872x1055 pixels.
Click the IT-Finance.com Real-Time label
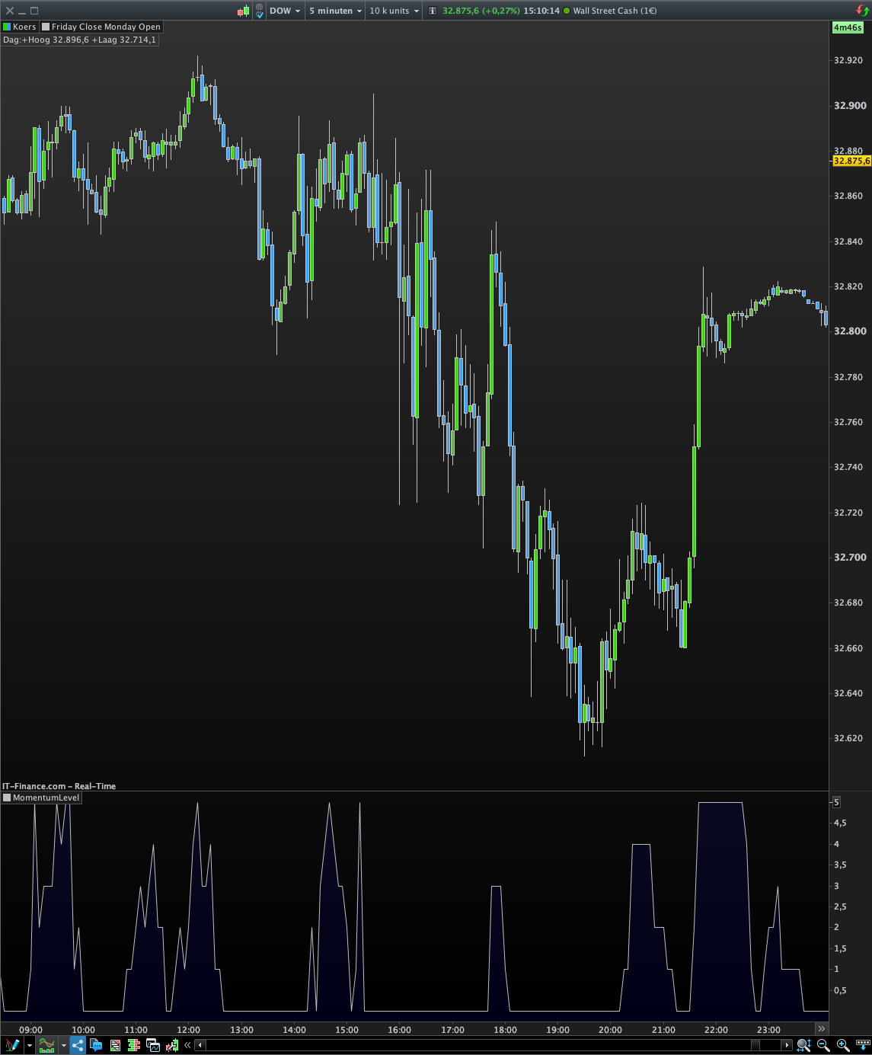coord(59,786)
